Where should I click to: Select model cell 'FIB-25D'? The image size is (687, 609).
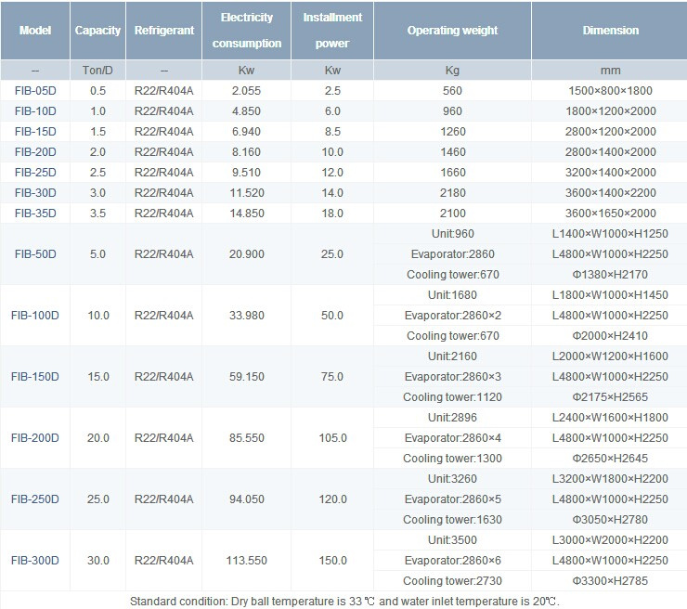(35, 172)
